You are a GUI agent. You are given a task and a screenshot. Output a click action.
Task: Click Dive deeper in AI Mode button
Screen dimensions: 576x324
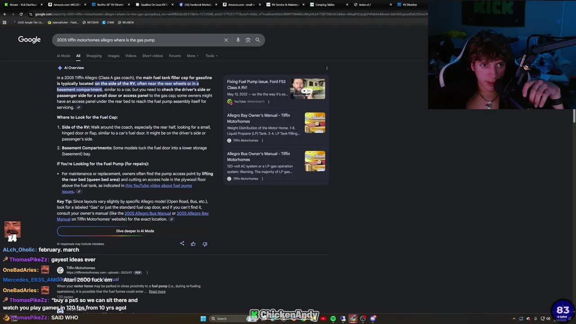coord(135,231)
